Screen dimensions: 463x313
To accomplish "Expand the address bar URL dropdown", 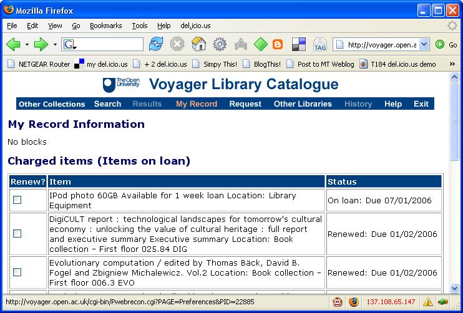I will pyautogui.click(x=424, y=44).
